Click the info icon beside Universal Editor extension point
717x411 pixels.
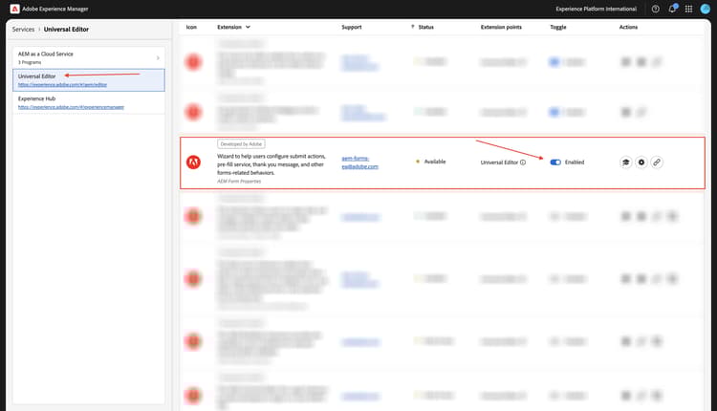pyautogui.click(x=523, y=162)
